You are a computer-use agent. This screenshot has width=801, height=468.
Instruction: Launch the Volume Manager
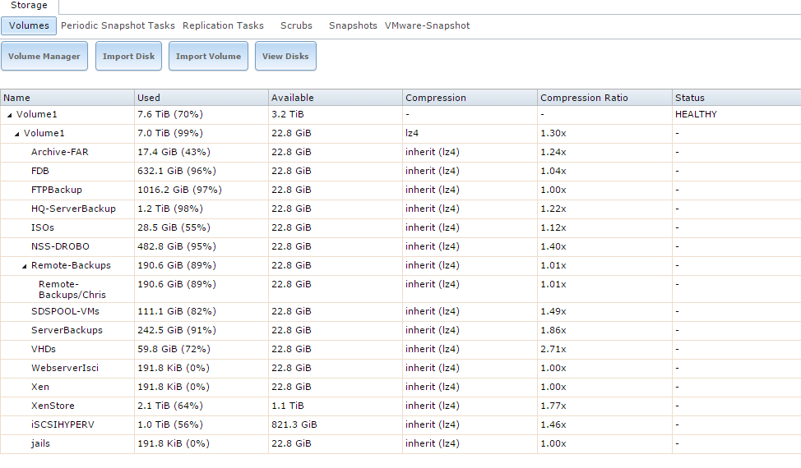pos(44,56)
